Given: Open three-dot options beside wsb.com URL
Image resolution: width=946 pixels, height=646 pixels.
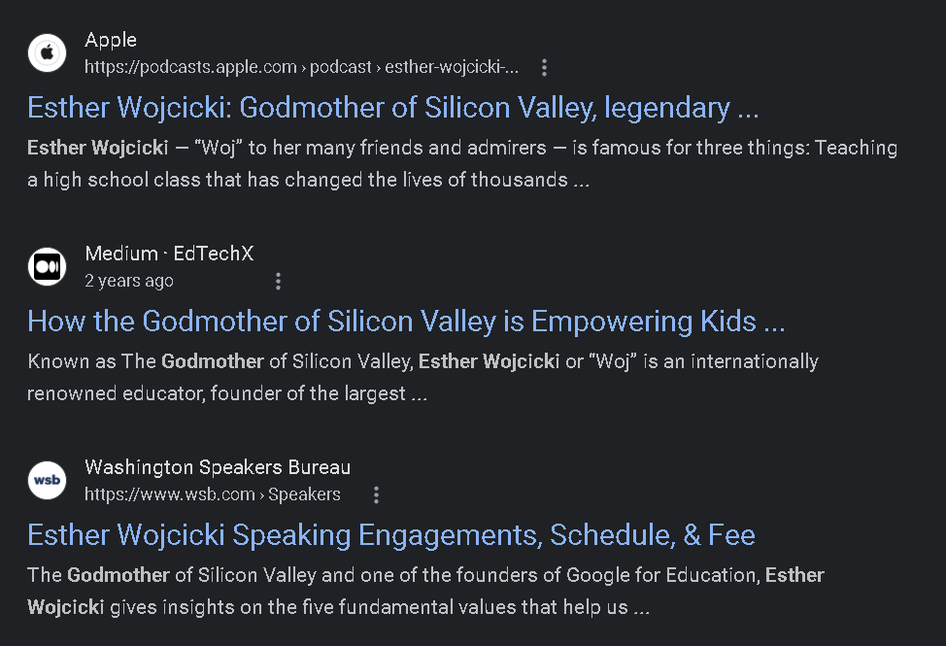Looking at the screenshot, I should (x=376, y=495).
